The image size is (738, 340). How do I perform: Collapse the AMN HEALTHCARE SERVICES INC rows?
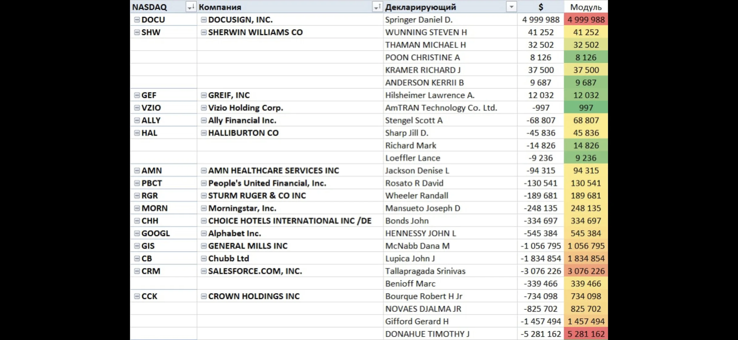204,171
